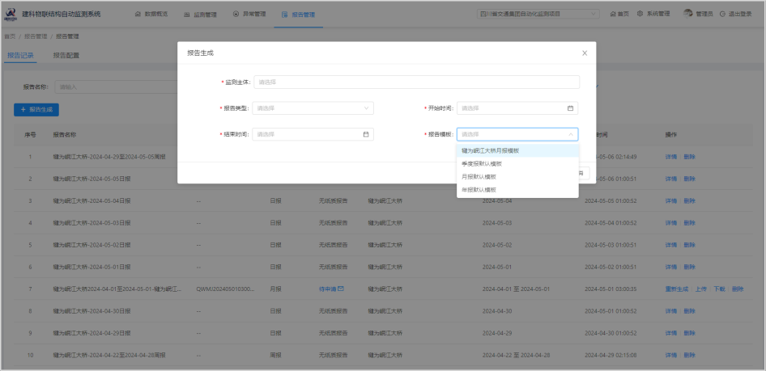766x371 pixels.
Task: Click the 报告名称 search input
Action: (x=117, y=87)
